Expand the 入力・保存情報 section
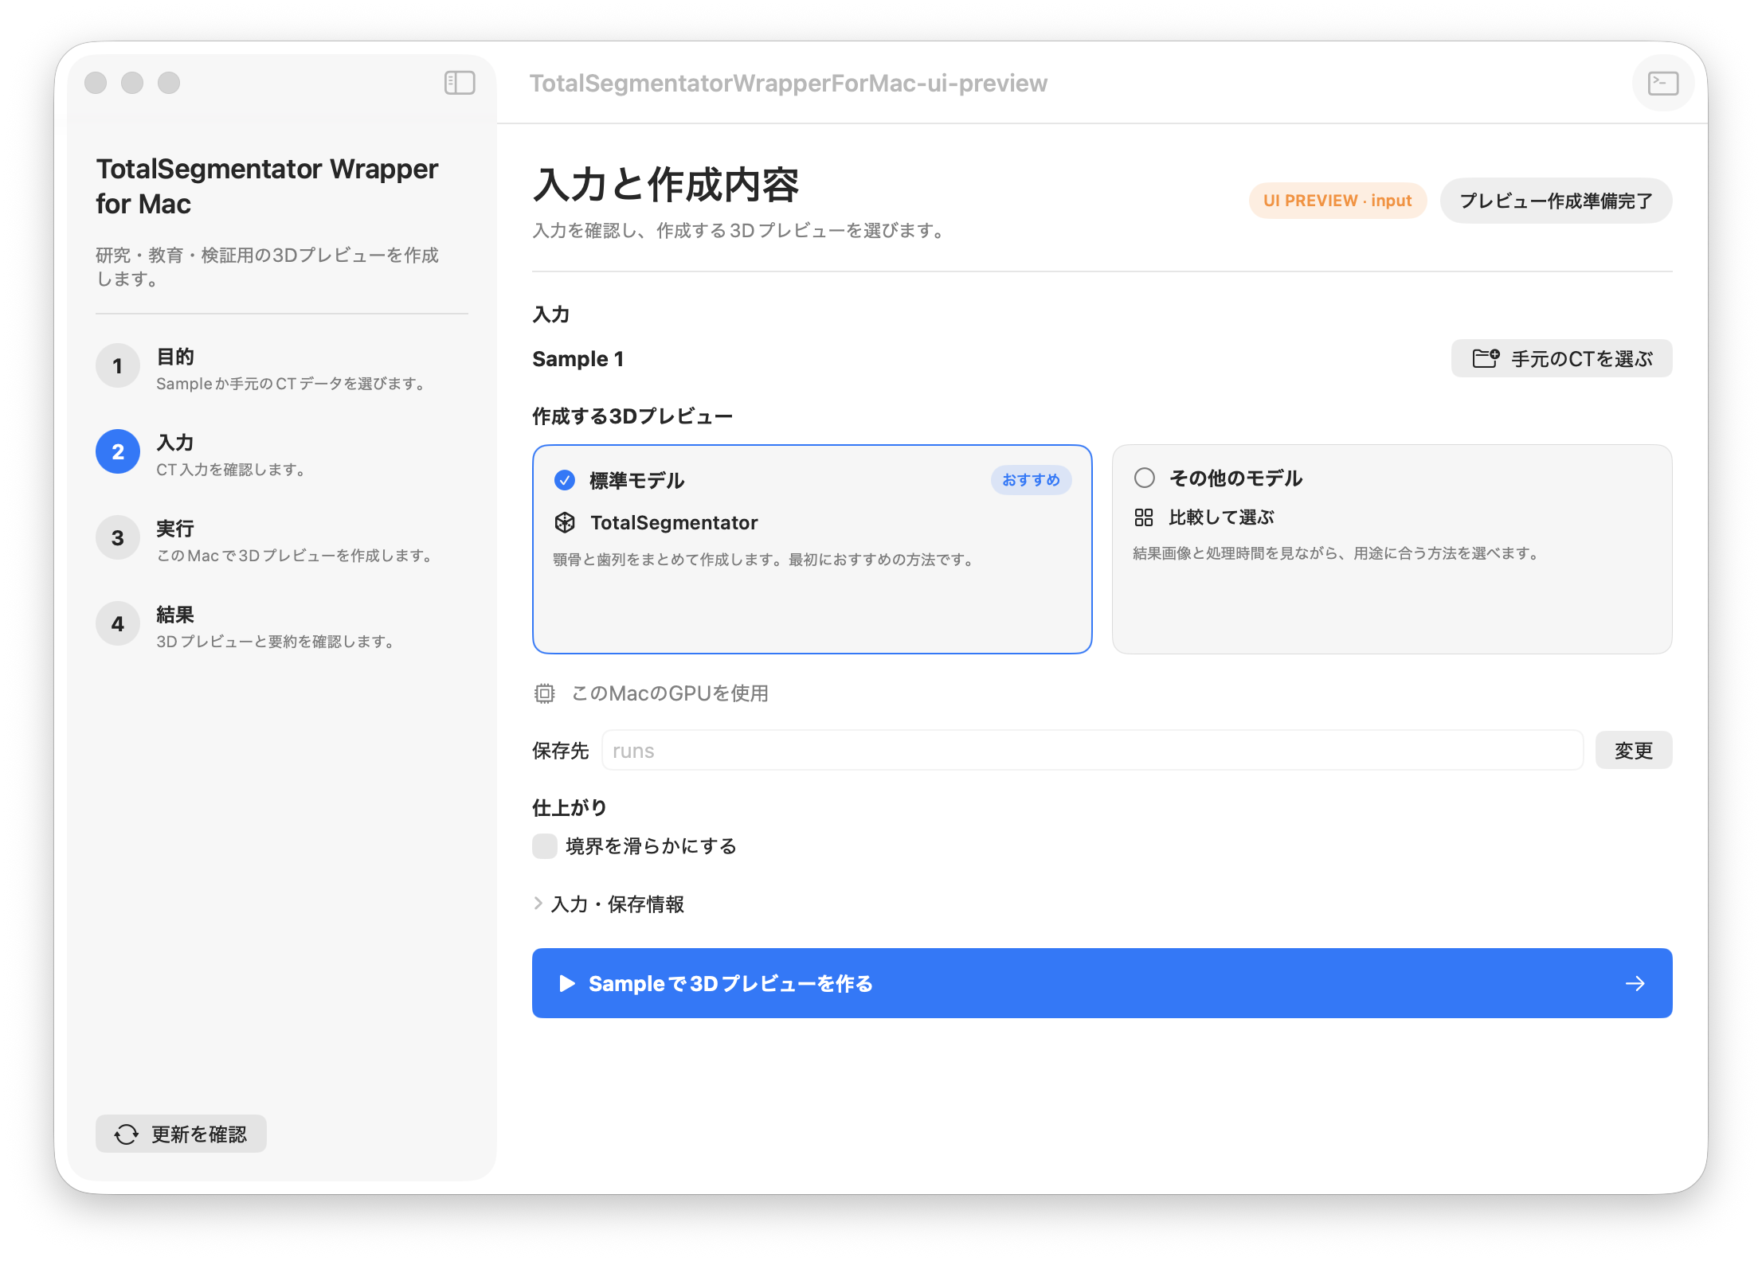The width and height of the screenshot is (1762, 1261). (609, 904)
